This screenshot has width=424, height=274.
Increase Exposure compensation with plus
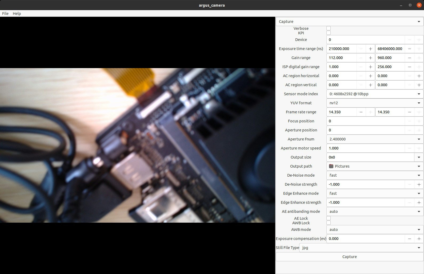pyautogui.click(x=419, y=239)
